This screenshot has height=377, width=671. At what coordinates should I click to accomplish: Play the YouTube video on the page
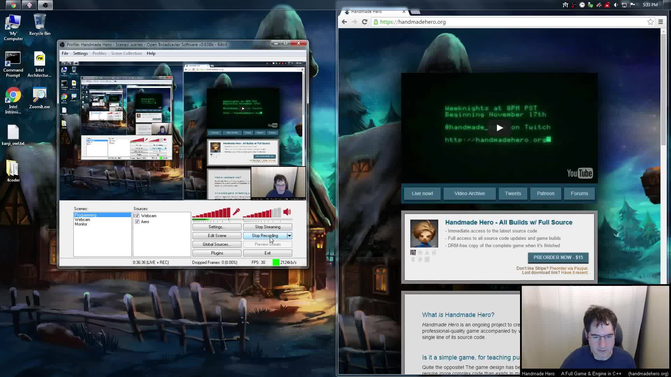click(x=499, y=128)
